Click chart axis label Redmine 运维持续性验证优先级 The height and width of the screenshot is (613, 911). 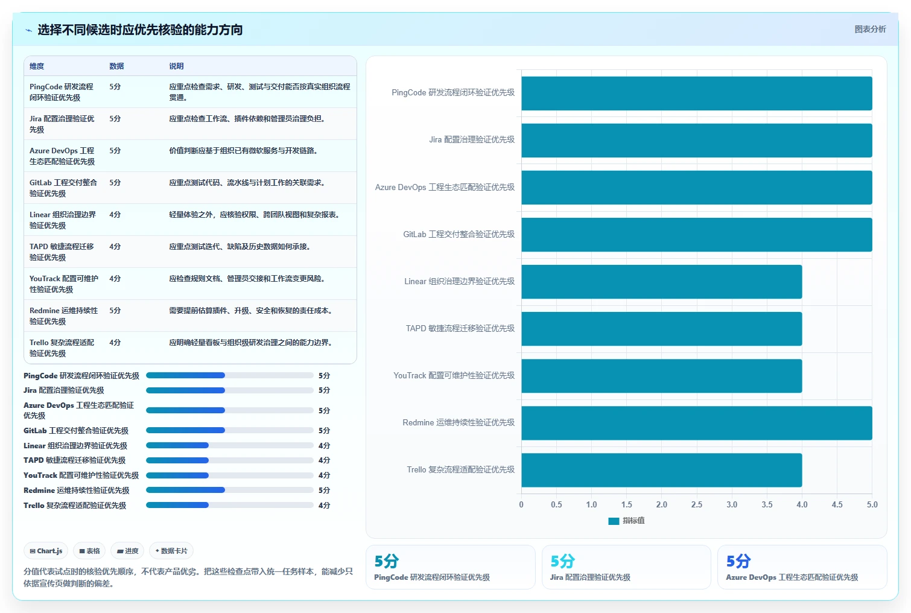[459, 422]
